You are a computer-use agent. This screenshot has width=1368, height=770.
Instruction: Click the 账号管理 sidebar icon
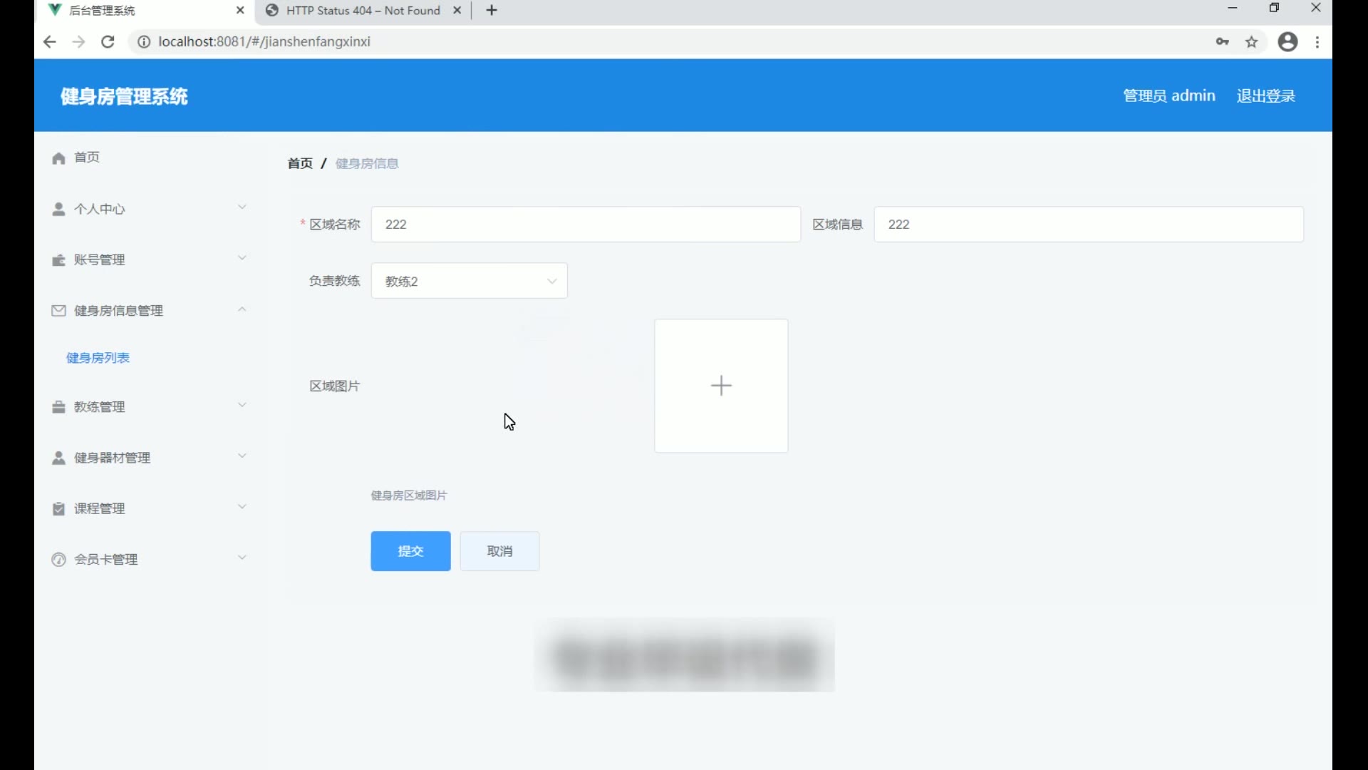point(58,260)
